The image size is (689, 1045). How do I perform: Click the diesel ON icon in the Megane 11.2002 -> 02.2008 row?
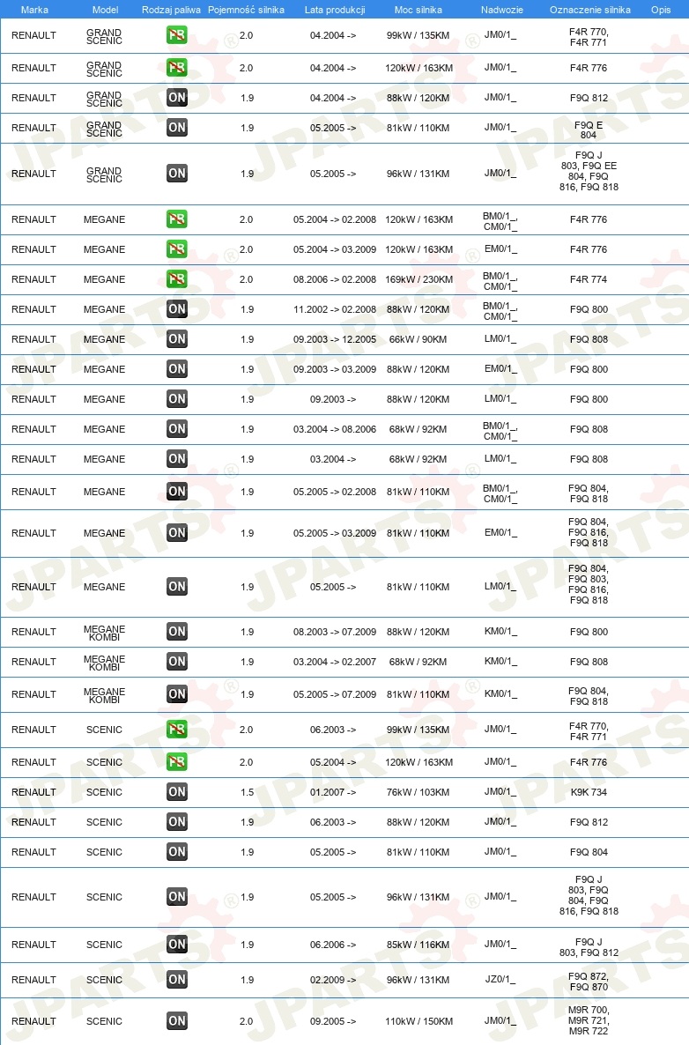(x=176, y=309)
